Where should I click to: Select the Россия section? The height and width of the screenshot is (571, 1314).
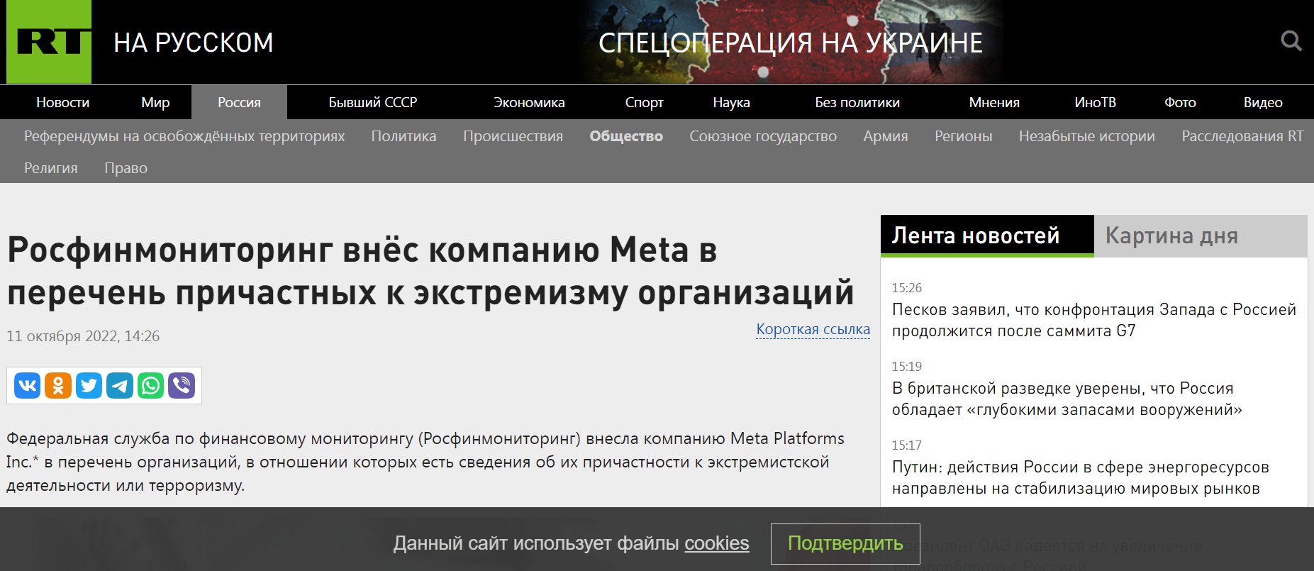pos(239,102)
